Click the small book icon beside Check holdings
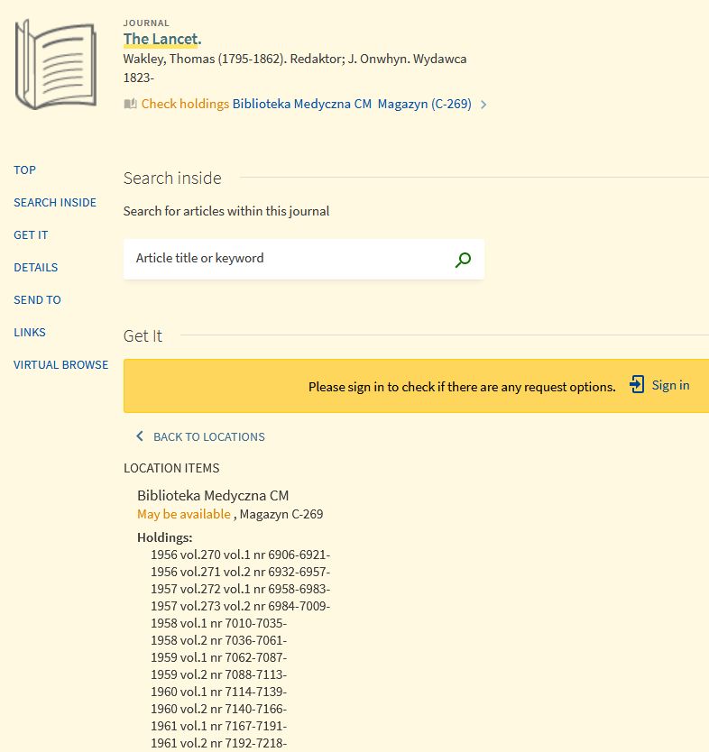Image resolution: width=709 pixels, height=752 pixels. click(x=130, y=104)
